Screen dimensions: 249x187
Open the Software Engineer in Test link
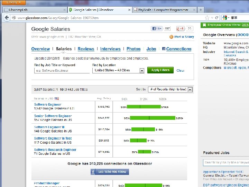coord(53,138)
